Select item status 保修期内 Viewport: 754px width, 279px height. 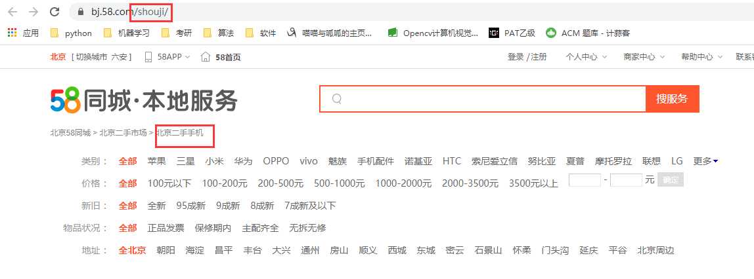pyautogui.click(x=213, y=228)
